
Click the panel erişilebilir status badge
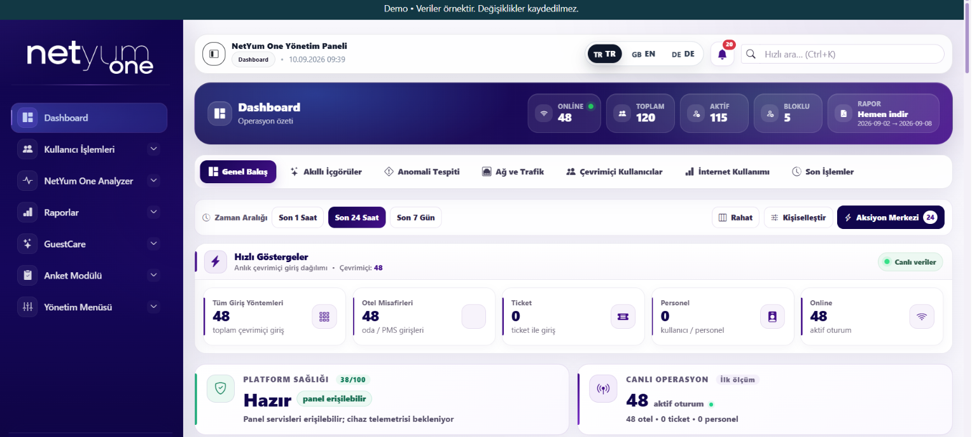(x=334, y=399)
